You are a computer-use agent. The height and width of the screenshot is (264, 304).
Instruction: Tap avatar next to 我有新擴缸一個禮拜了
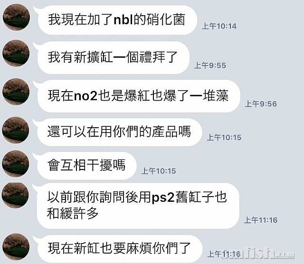coord(16,54)
